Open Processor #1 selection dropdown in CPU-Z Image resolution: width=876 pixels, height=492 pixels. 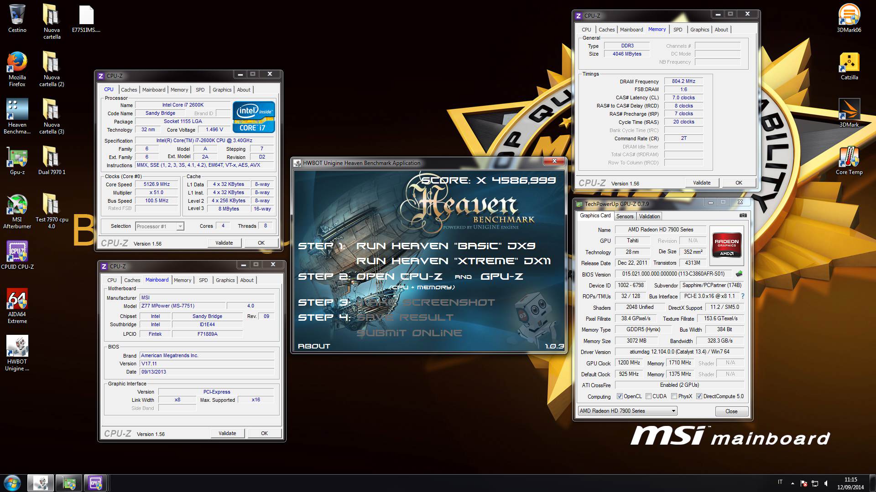click(159, 226)
